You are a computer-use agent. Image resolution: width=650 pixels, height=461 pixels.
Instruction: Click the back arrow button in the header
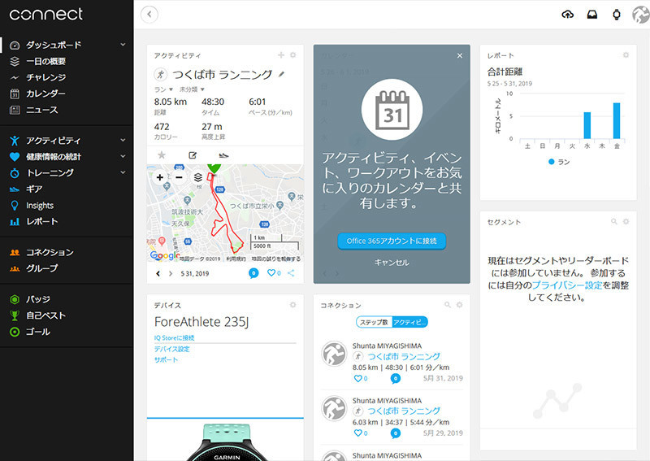coord(149,15)
